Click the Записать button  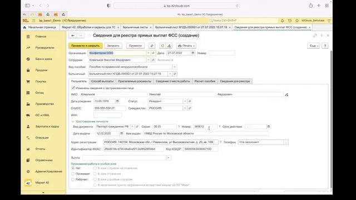click(x=113, y=46)
